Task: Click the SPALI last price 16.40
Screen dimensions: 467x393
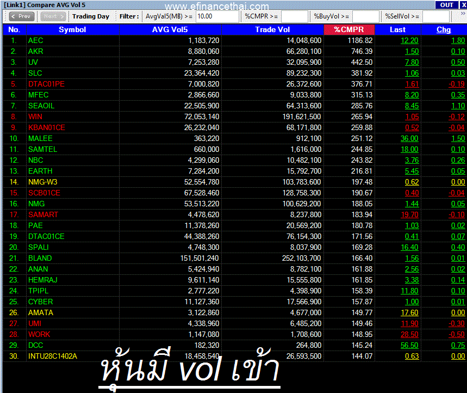Action: coord(409,247)
